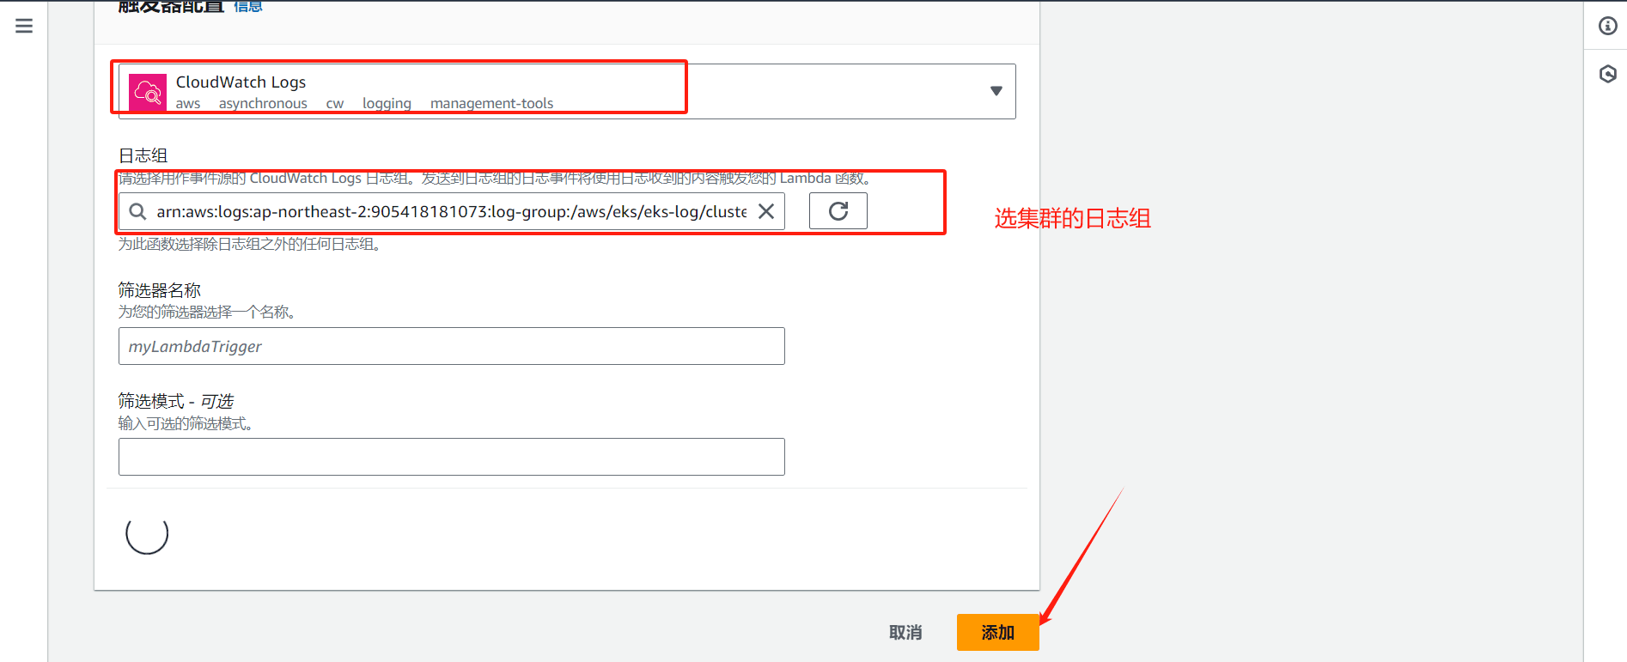Expand the trigger source dropdown arrow
This screenshot has width=1627, height=662.
996,91
